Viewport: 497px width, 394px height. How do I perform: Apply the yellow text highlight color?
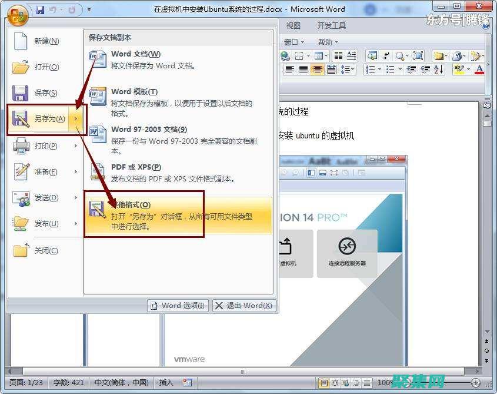coord(458,69)
